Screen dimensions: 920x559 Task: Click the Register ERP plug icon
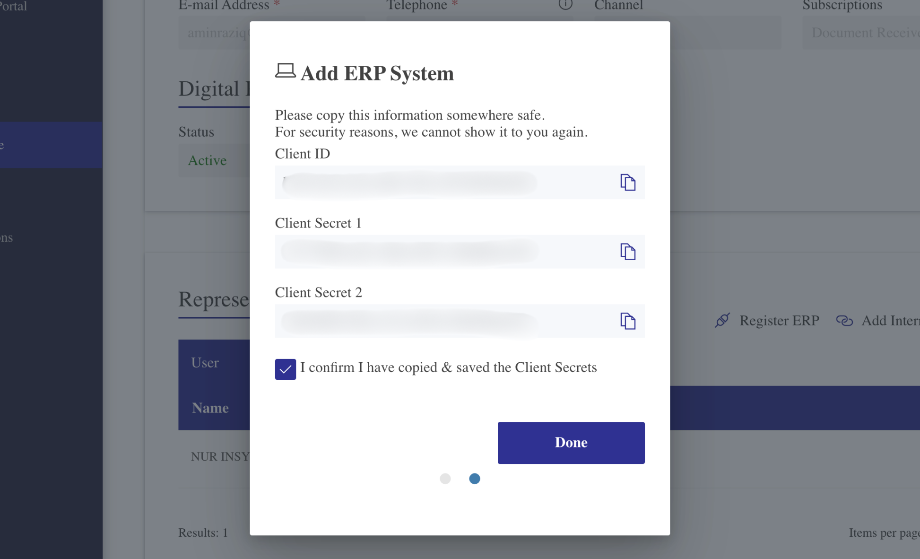722,320
